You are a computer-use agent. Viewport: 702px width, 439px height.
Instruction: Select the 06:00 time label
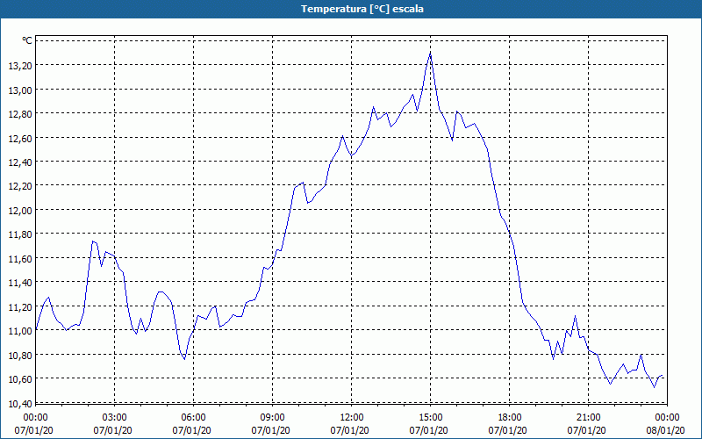(x=193, y=418)
